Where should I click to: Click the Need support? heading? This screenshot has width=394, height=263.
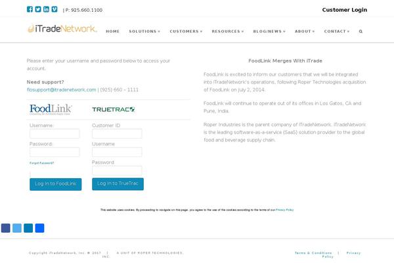tap(45, 82)
